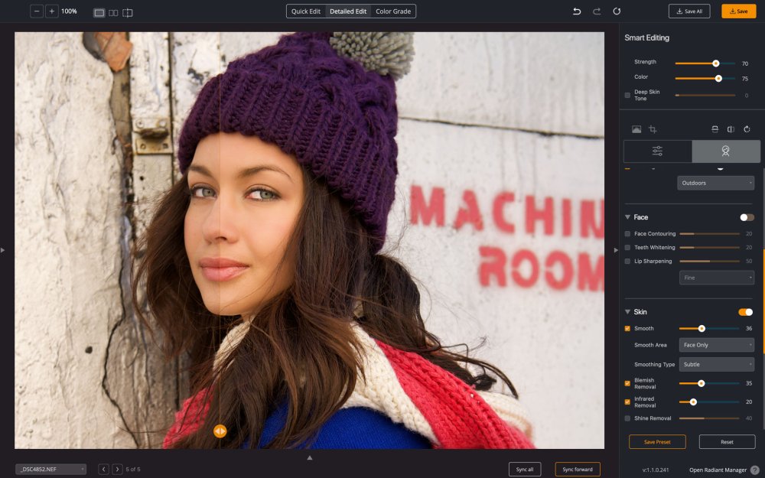Image resolution: width=765 pixels, height=478 pixels.
Task: Adjust the Blemish Removal slider
Action: [x=709, y=383]
